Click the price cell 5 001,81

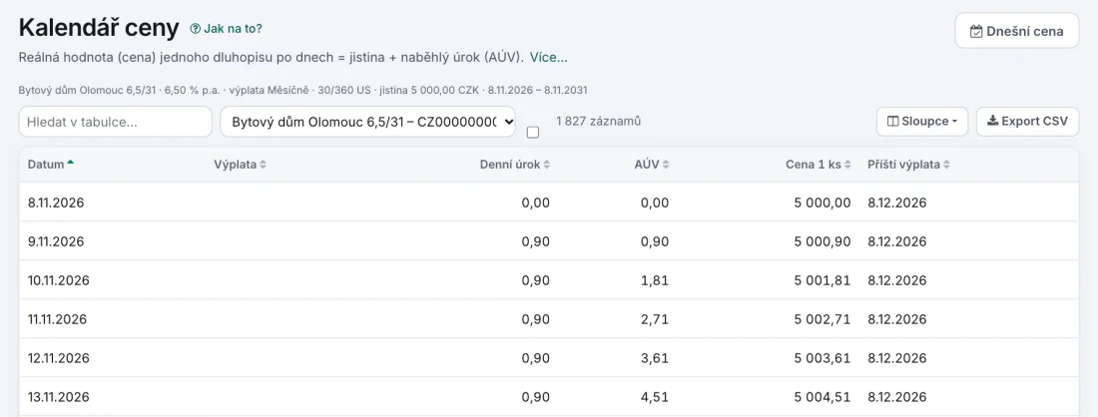(823, 280)
